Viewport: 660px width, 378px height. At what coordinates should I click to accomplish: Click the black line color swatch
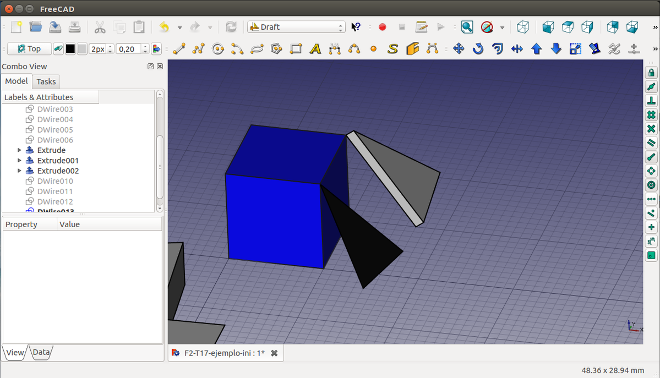tap(70, 49)
